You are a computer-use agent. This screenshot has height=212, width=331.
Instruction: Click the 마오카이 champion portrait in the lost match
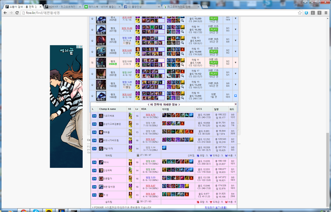(101, 63)
